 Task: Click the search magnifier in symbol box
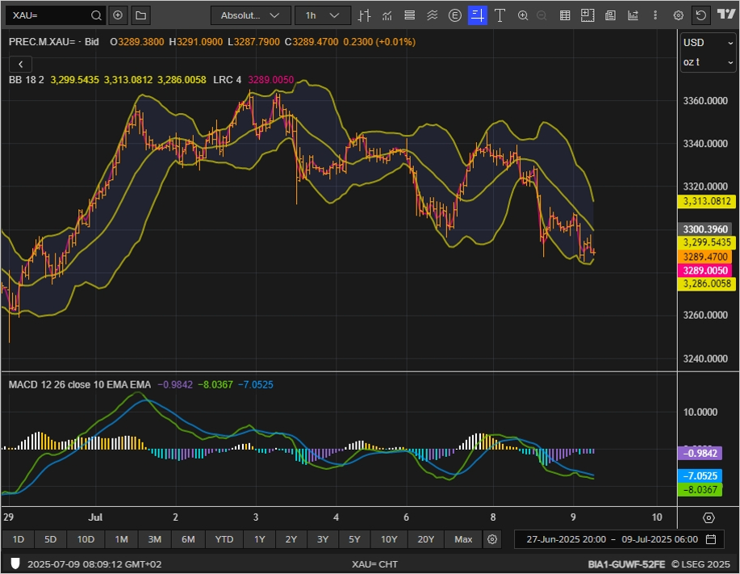point(96,15)
